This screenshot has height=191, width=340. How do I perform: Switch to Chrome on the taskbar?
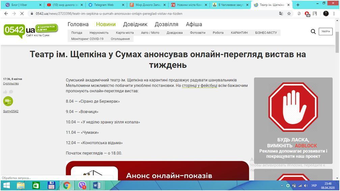click(x=67, y=185)
